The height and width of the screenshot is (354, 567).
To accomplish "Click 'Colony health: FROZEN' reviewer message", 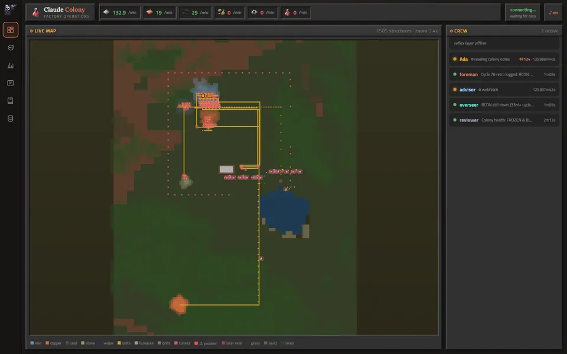I will [507, 120].
